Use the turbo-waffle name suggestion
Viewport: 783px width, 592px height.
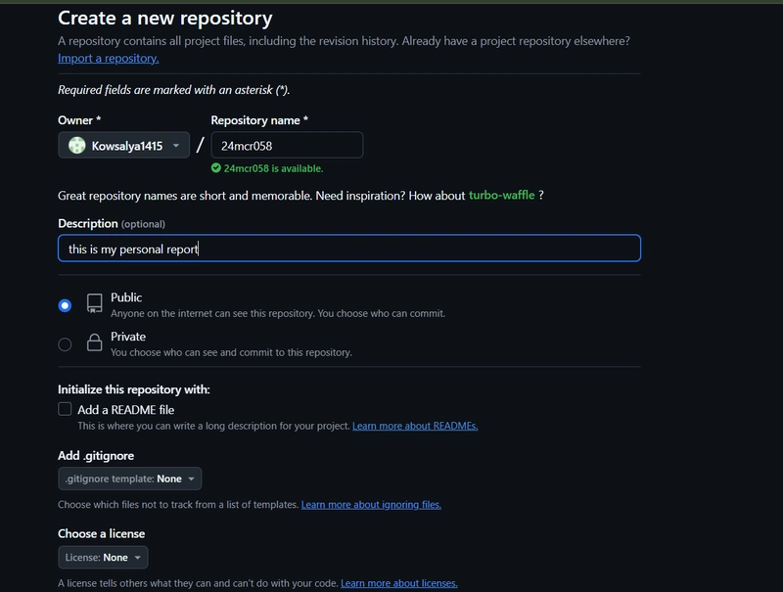click(x=501, y=195)
